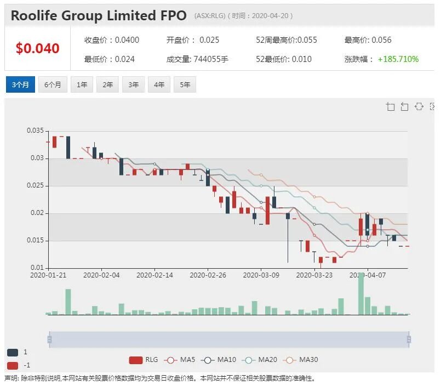Click the 声明 disclaimer text
The image size is (441, 385).
pos(160,378)
